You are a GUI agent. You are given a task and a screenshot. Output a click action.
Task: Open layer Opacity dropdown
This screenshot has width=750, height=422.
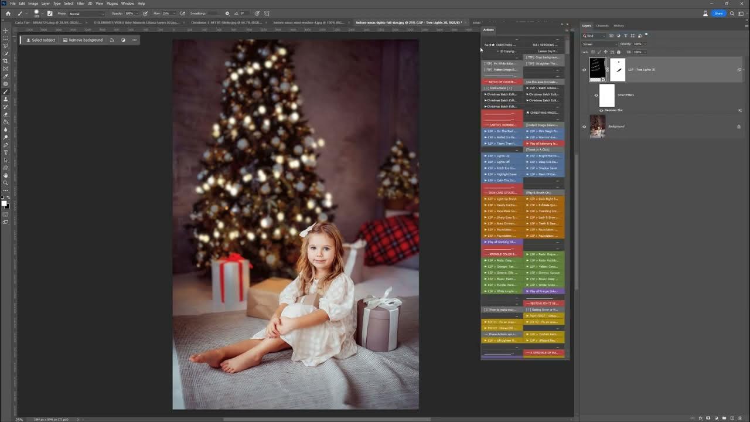[x=645, y=44]
